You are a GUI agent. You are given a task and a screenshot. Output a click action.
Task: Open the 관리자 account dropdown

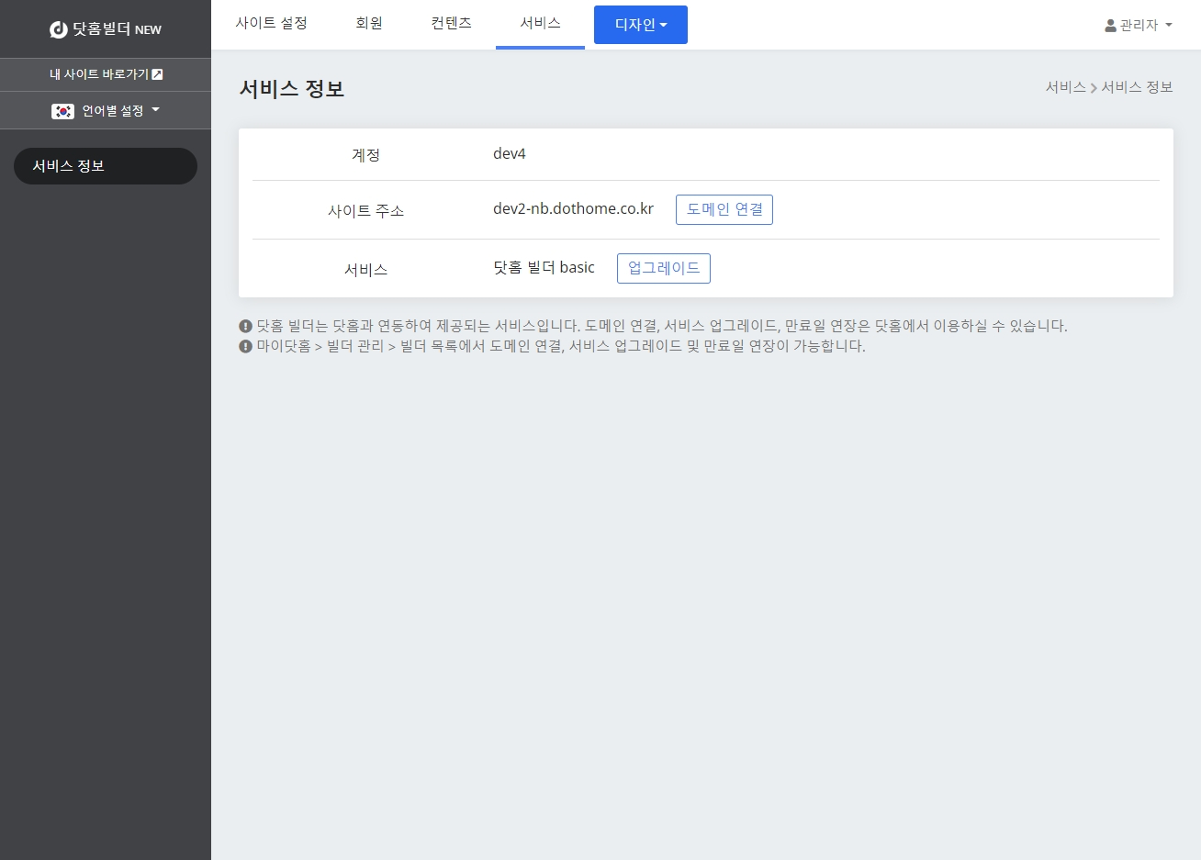coord(1139,25)
